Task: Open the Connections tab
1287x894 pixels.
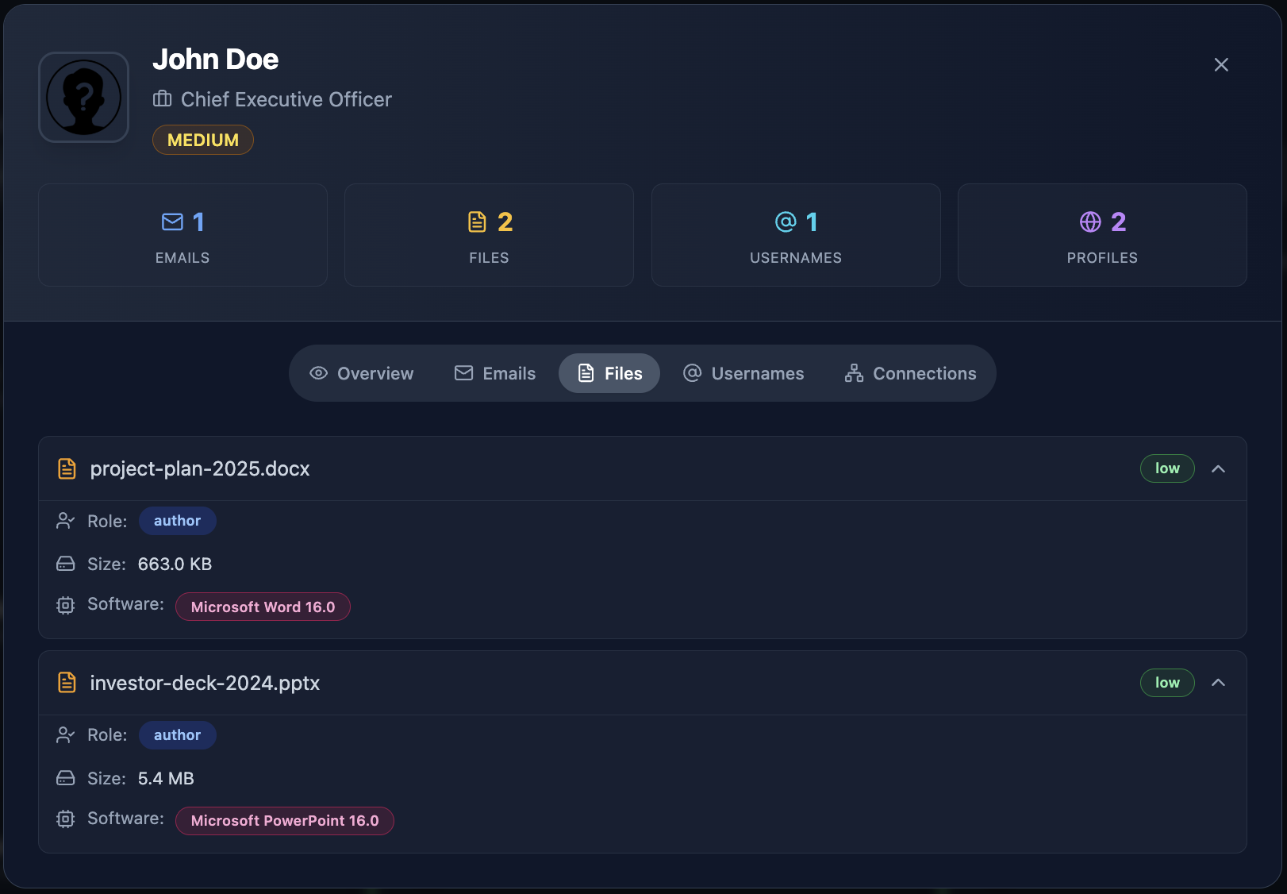Action: point(910,373)
